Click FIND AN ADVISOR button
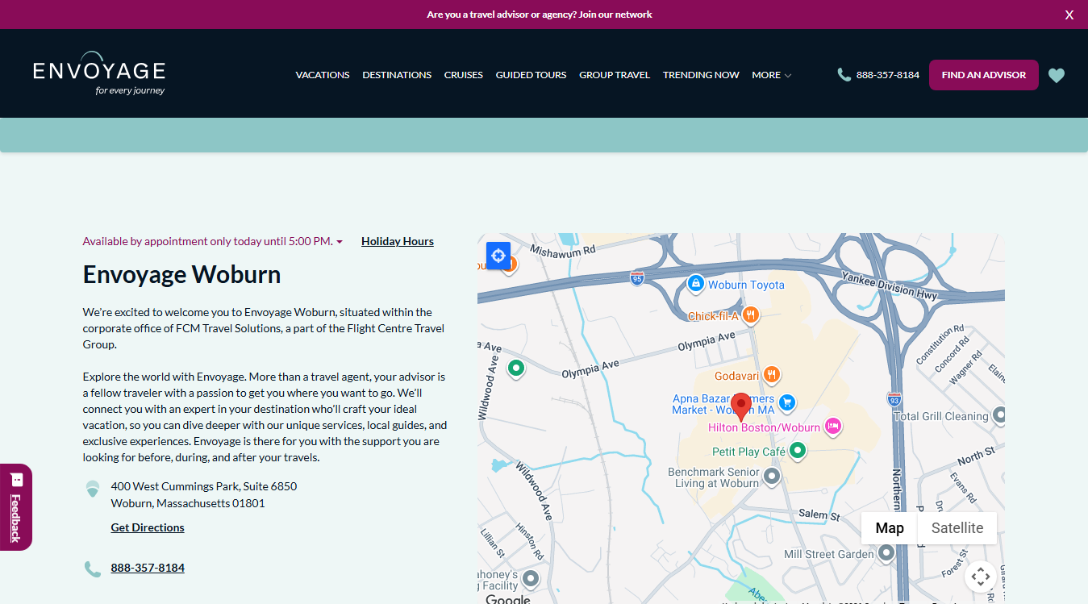 (x=984, y=75)
